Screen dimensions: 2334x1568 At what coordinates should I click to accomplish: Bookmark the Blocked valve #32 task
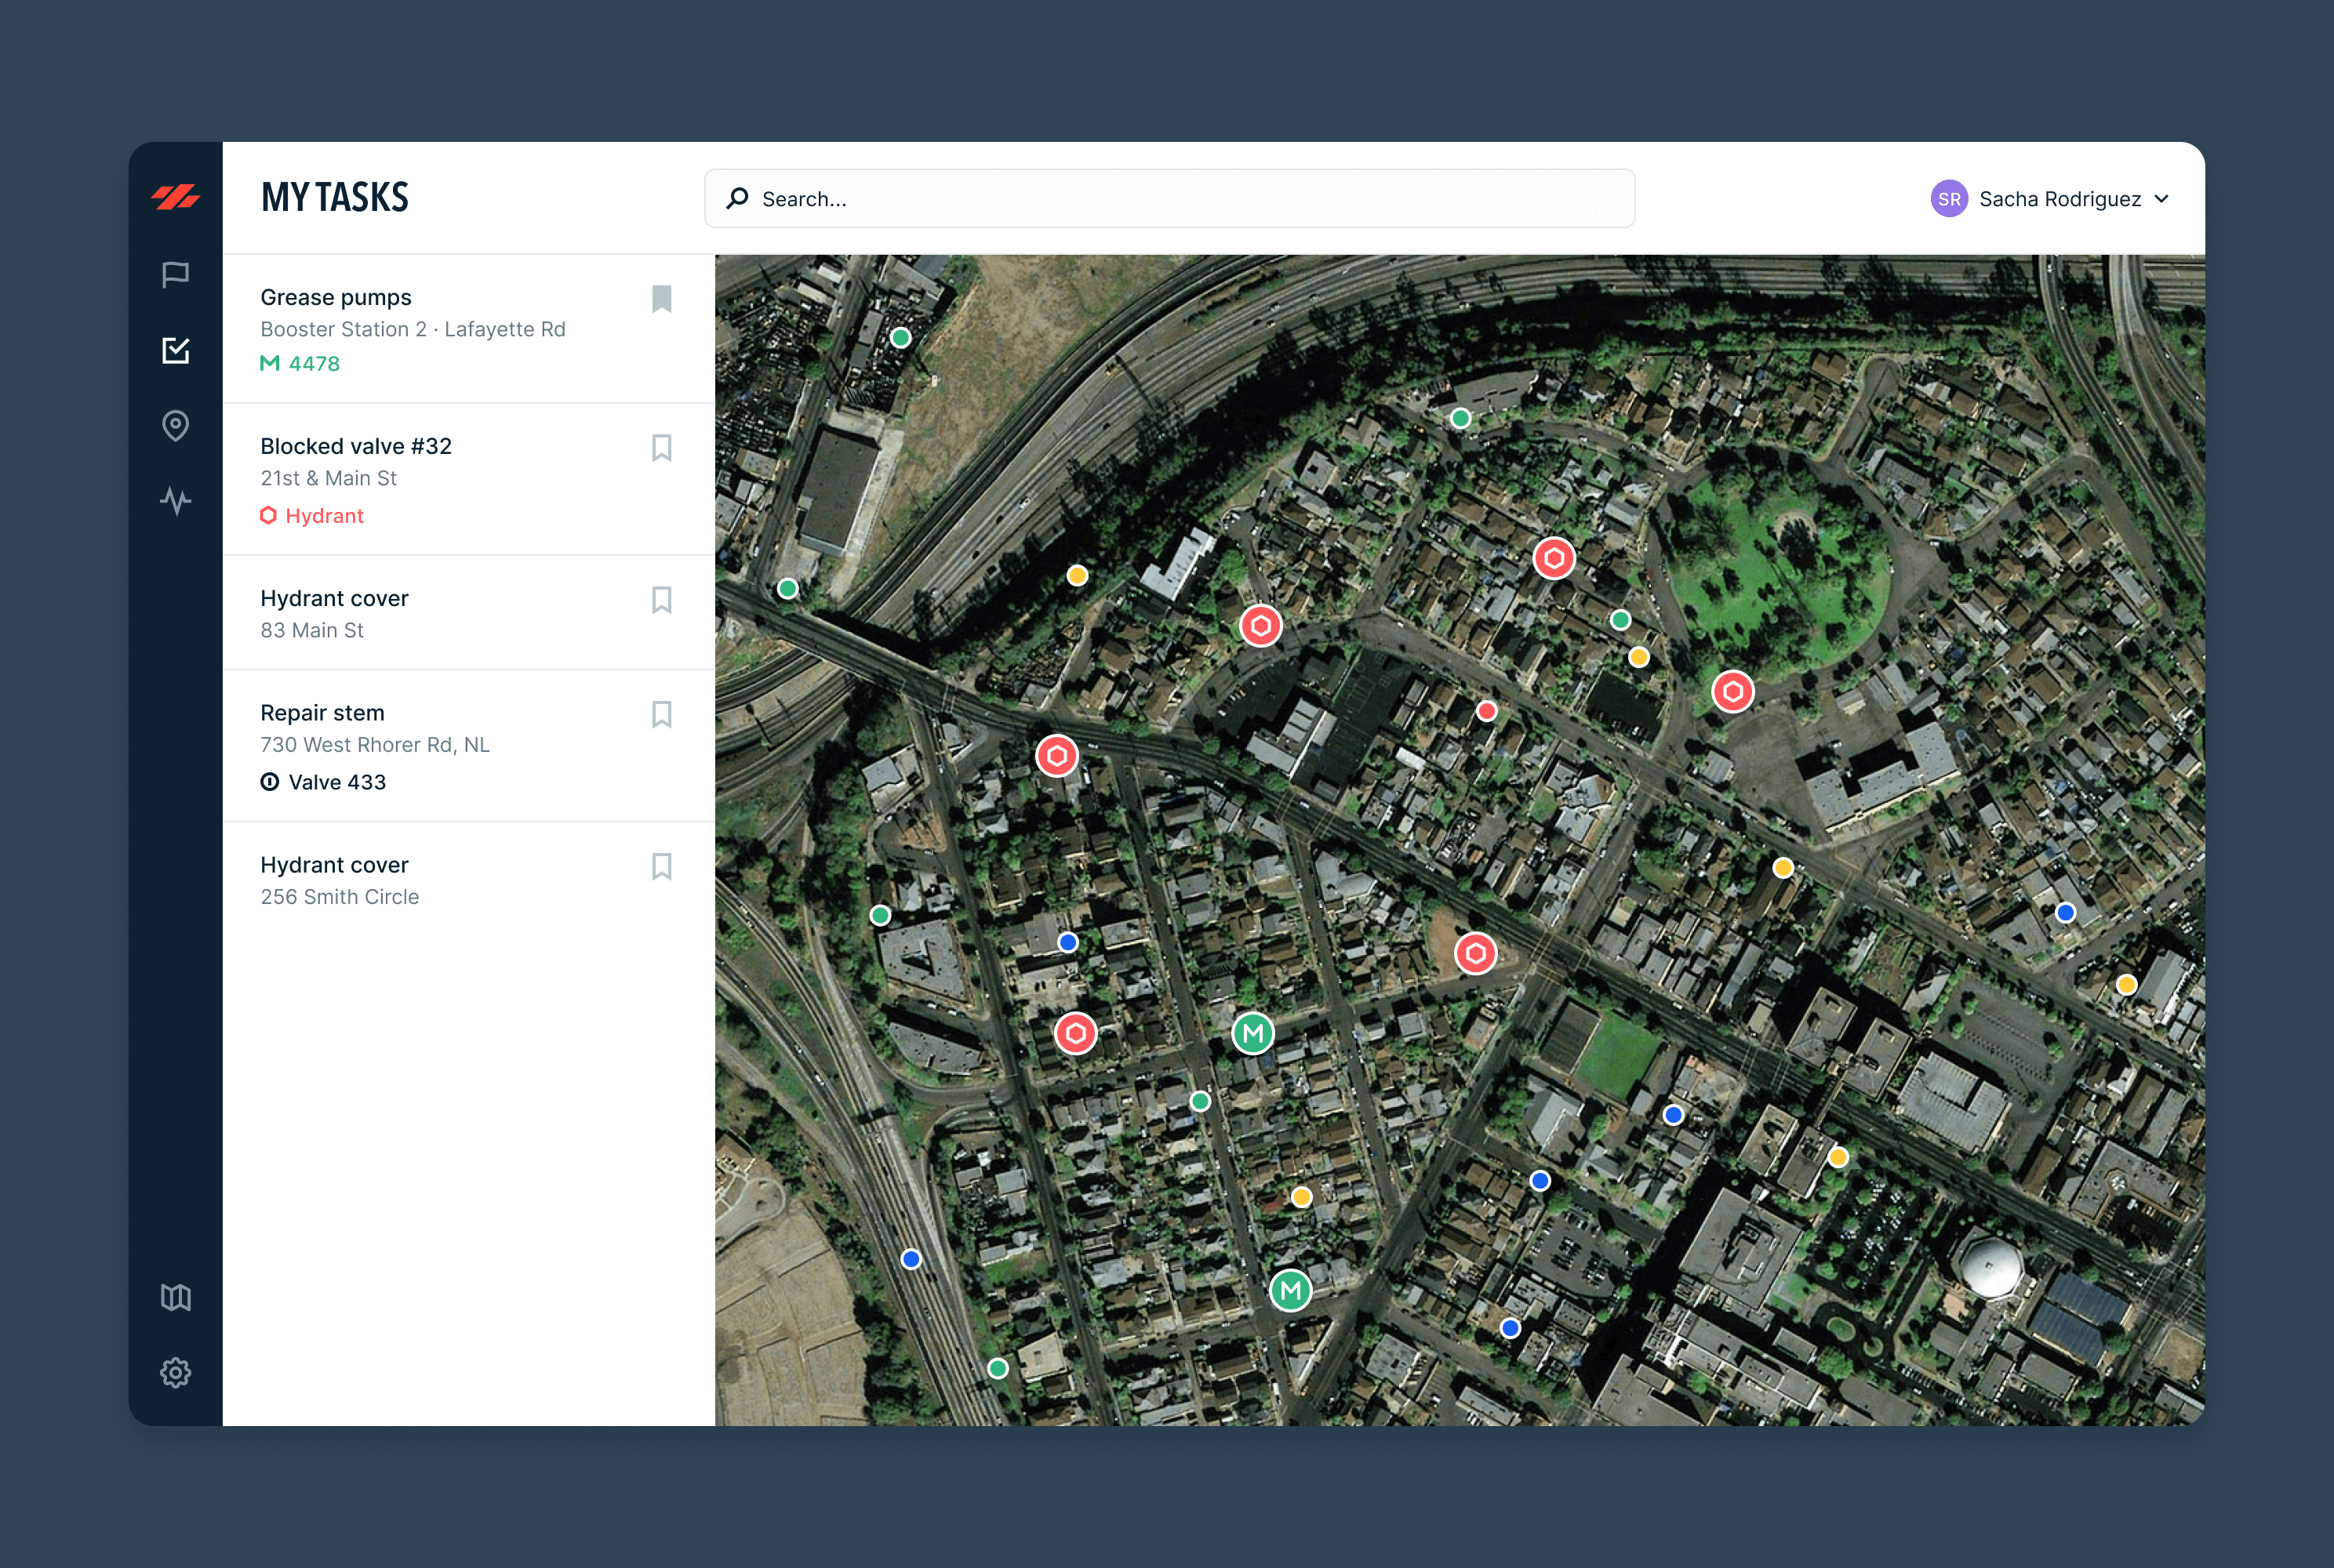coord(661,448)
